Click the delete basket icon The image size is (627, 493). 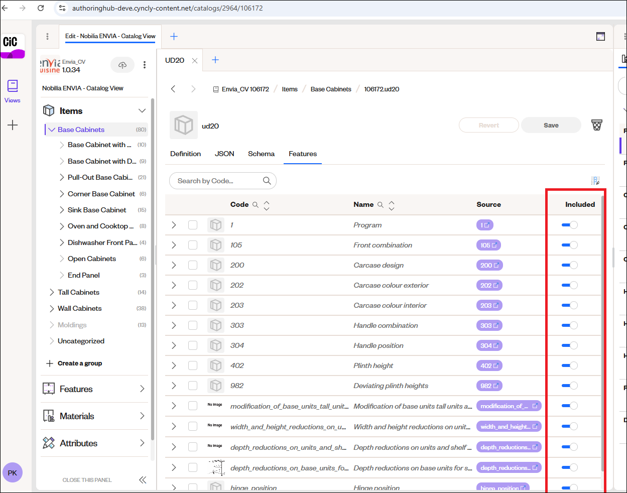596,125
